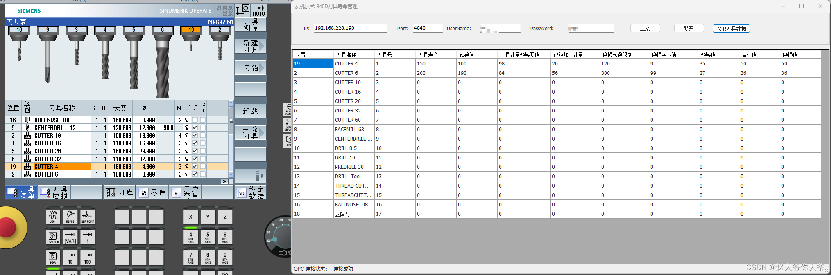Click the increment 100 key
This screenshot has height=275, width=831.
tap(87, 257)
